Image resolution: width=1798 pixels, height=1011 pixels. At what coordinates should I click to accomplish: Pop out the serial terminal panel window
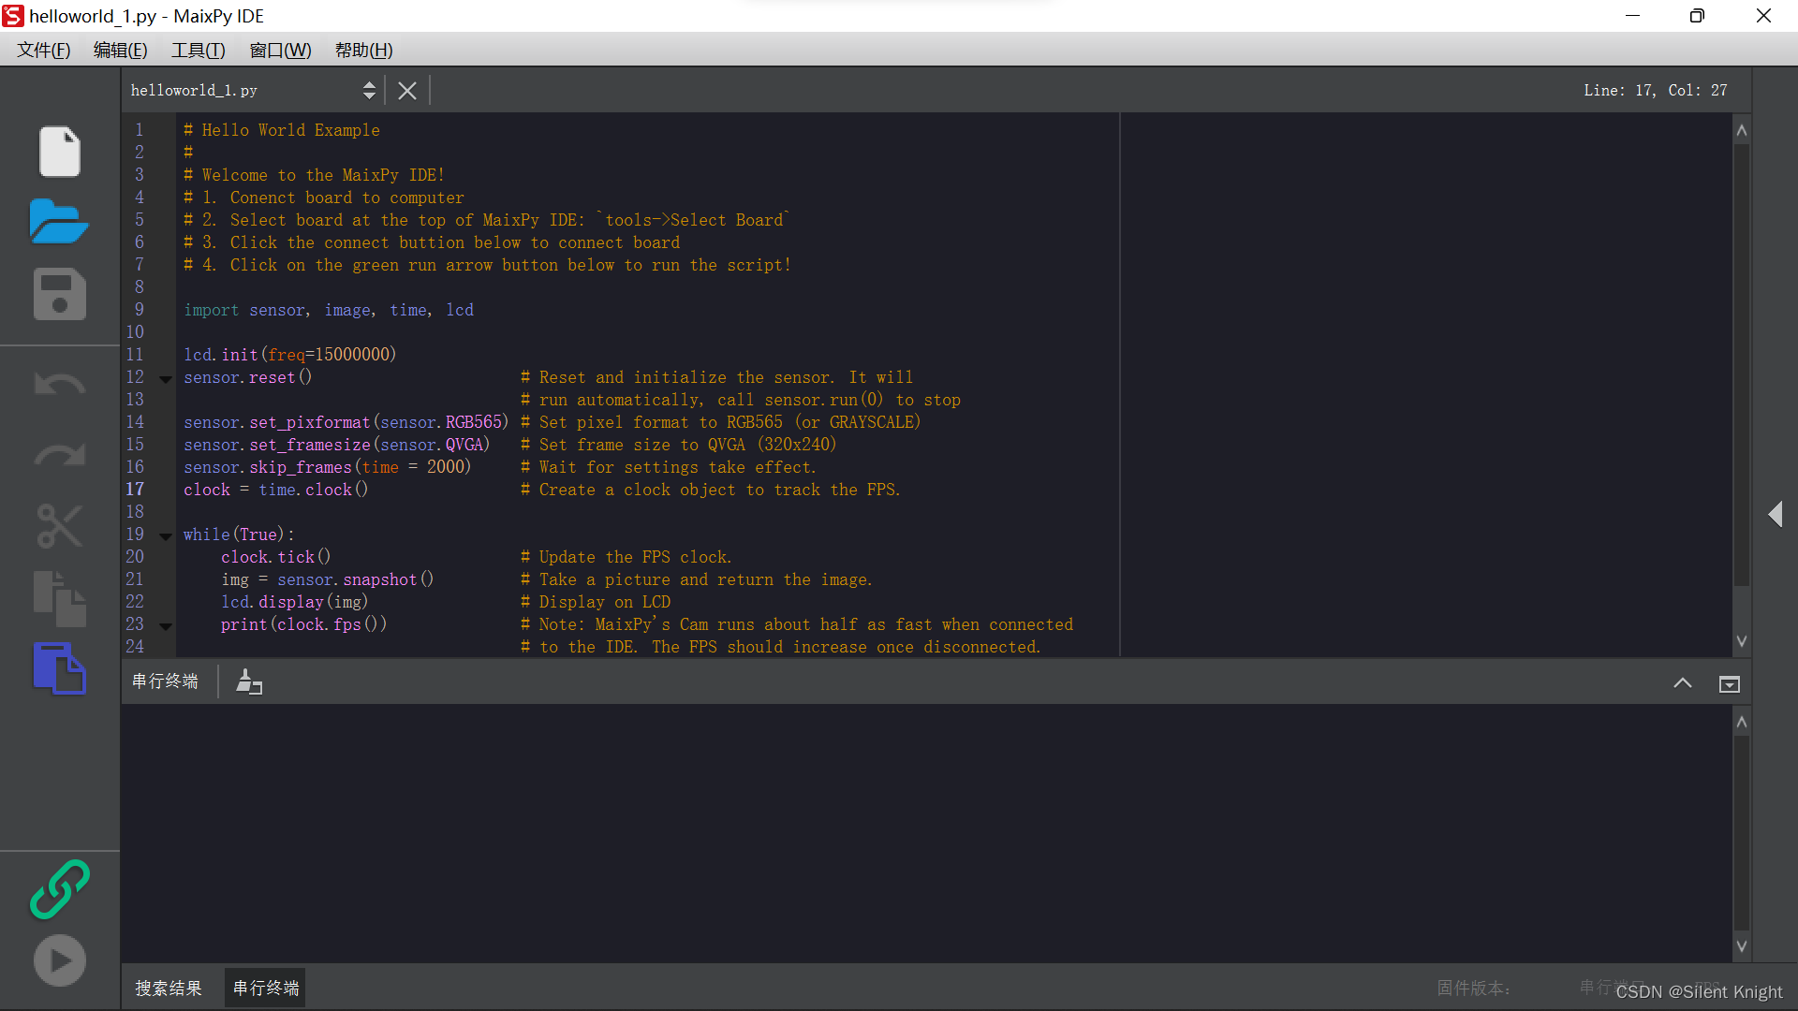tap(1730, 684)
